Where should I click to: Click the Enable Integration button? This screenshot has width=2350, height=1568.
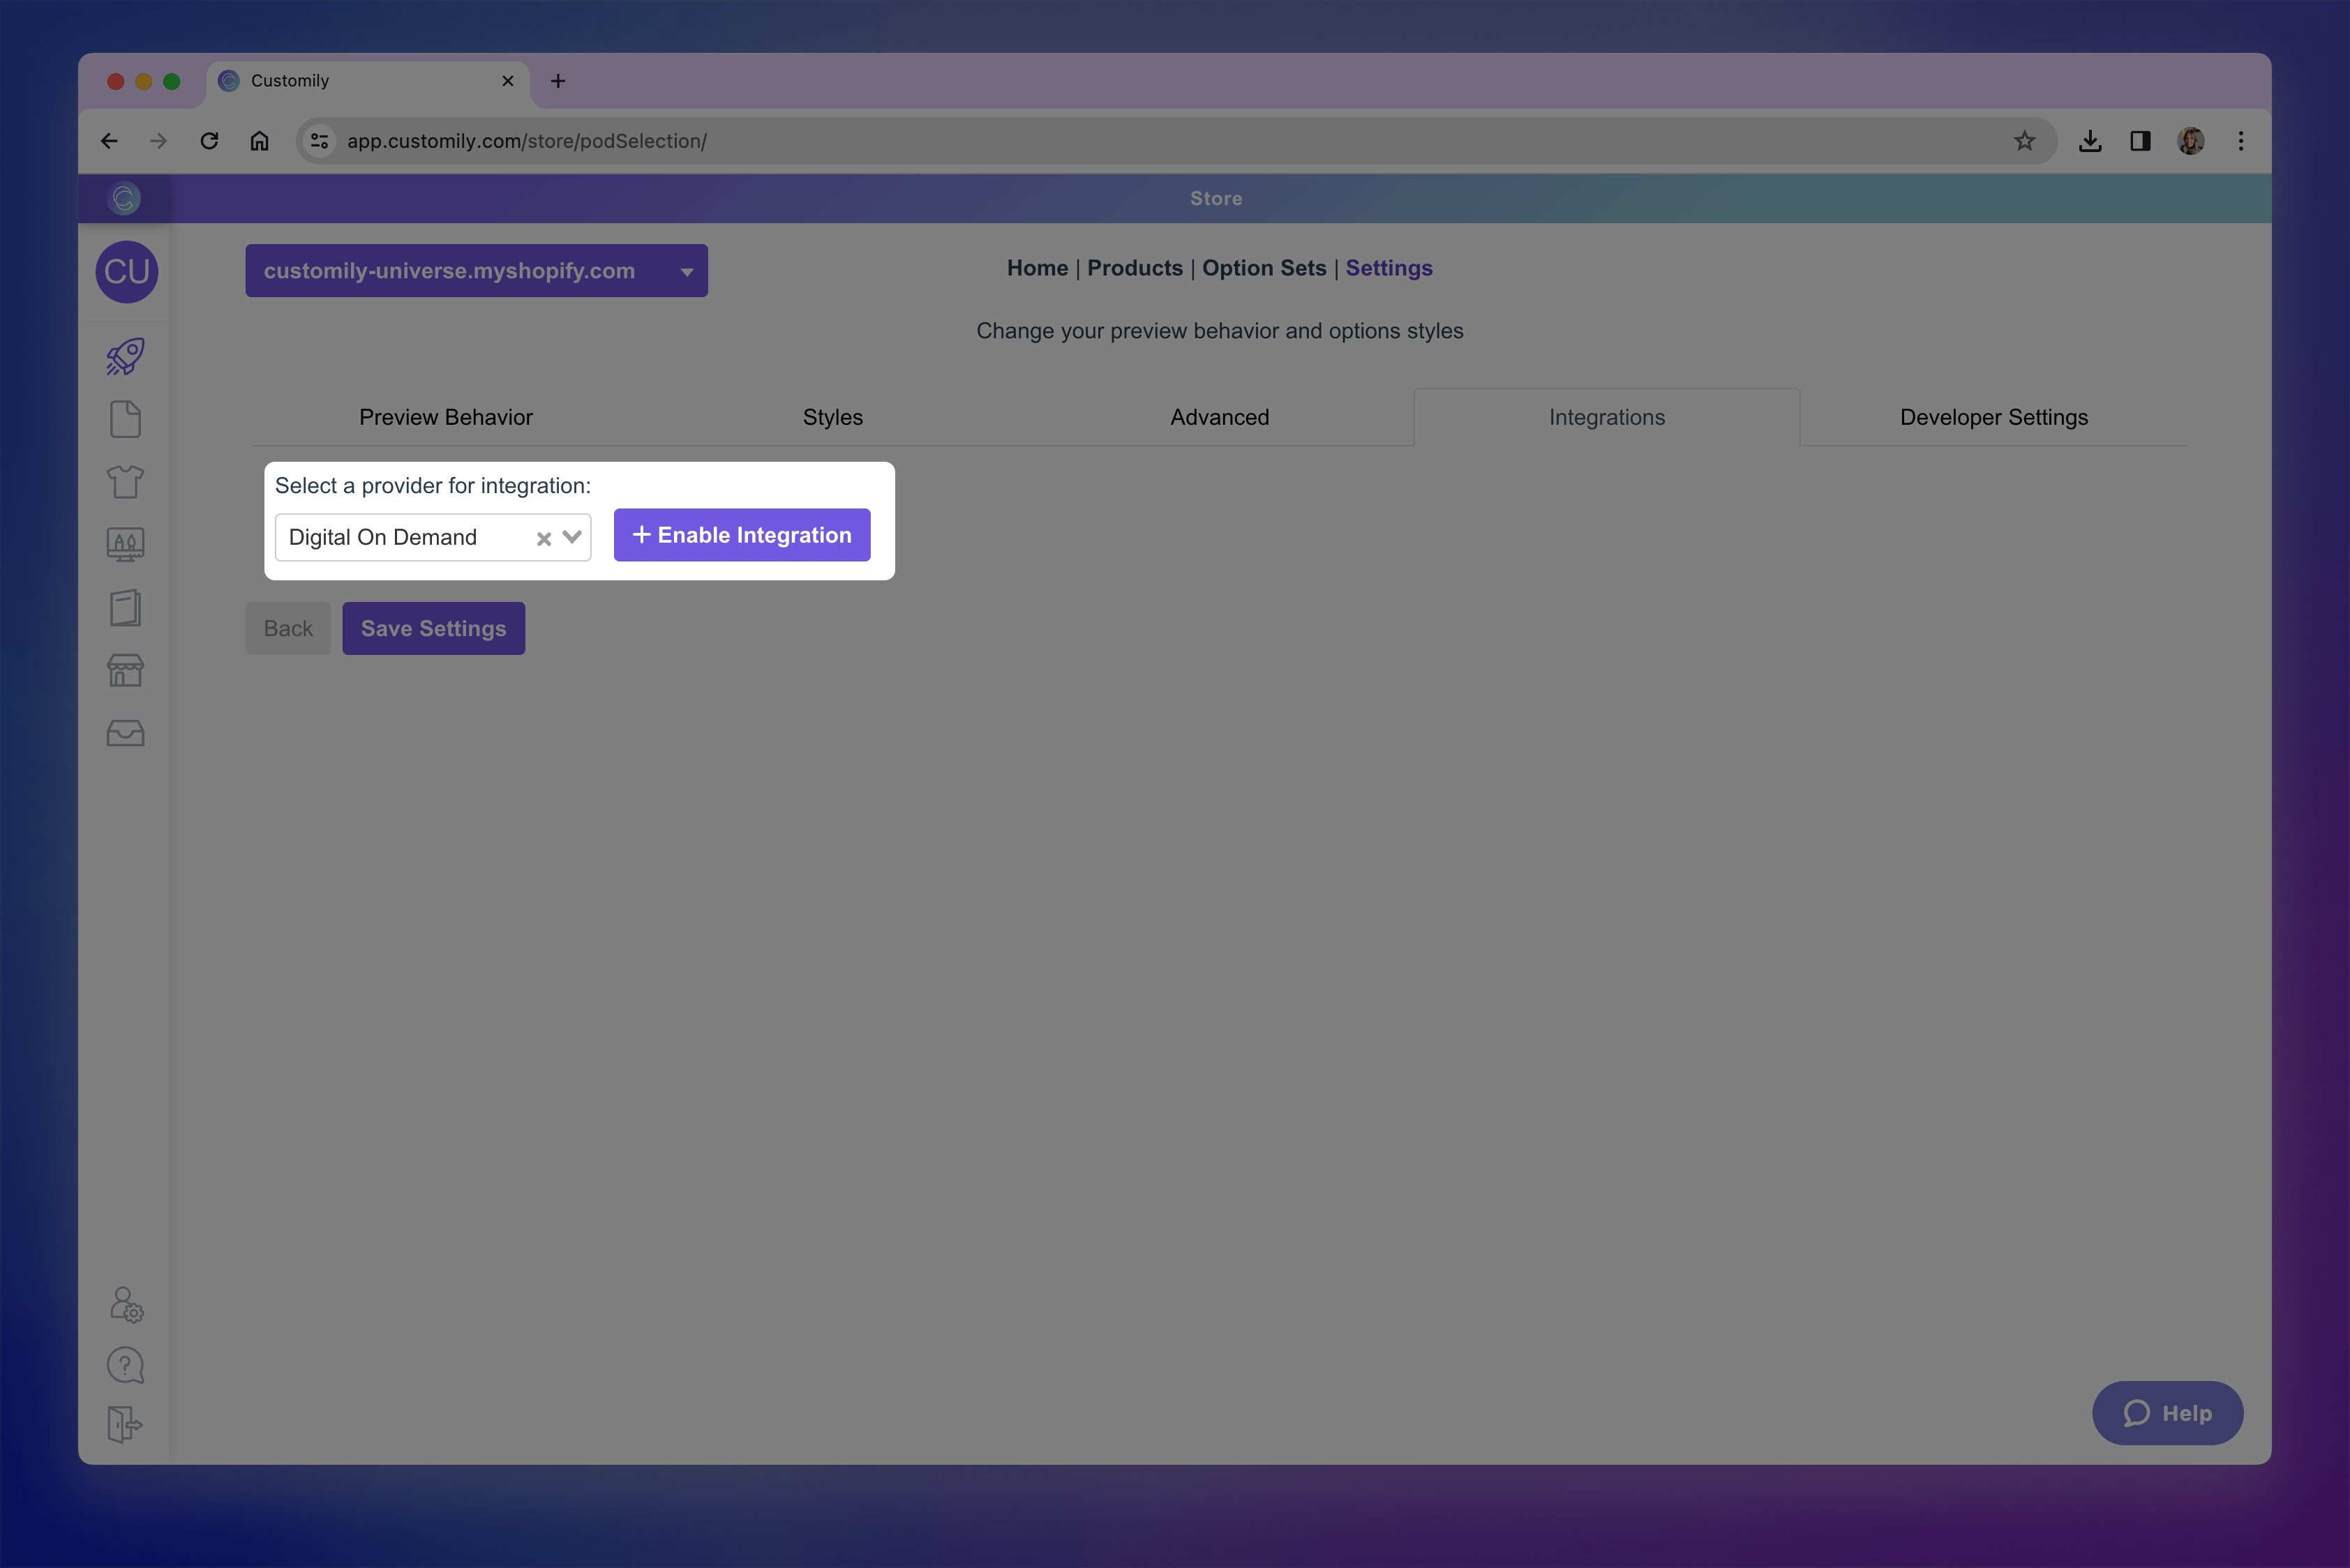click(741, 535)
